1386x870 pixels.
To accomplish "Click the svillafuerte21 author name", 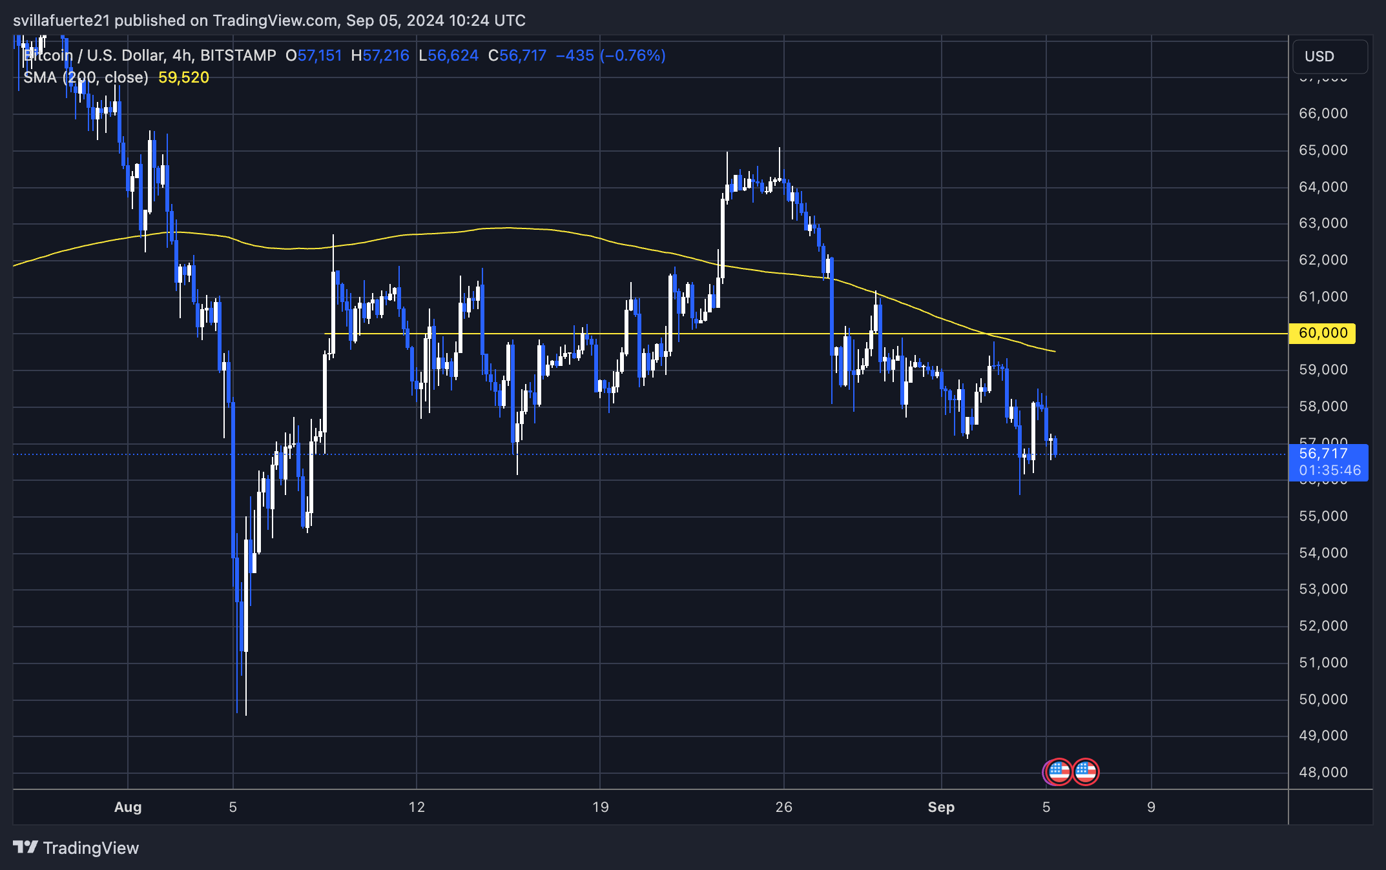I will pos(61,20).
